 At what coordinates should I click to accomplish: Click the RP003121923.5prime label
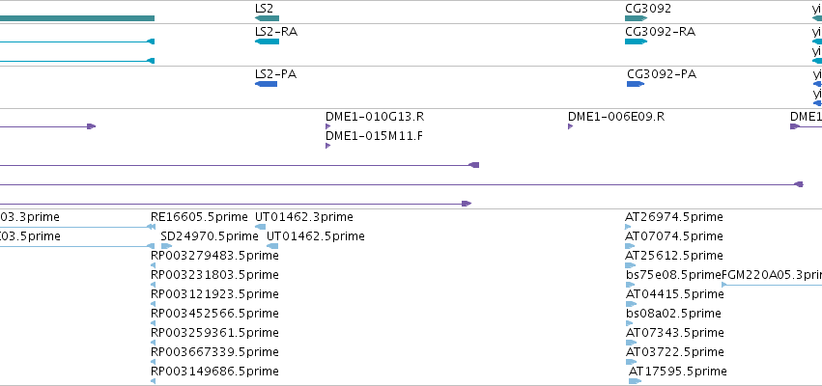pos(213,294)
